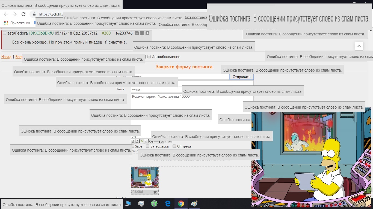Open Microsoft Edge from taskbar
Viewport: 373px width, 209px height.
[168, 204]
